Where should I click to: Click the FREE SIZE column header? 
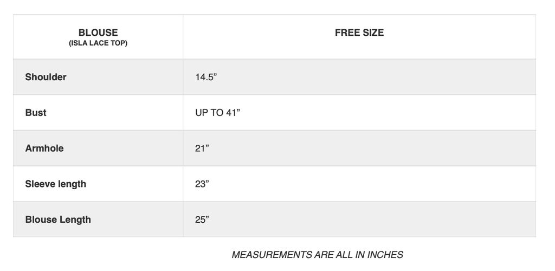[x=359, y=33]
